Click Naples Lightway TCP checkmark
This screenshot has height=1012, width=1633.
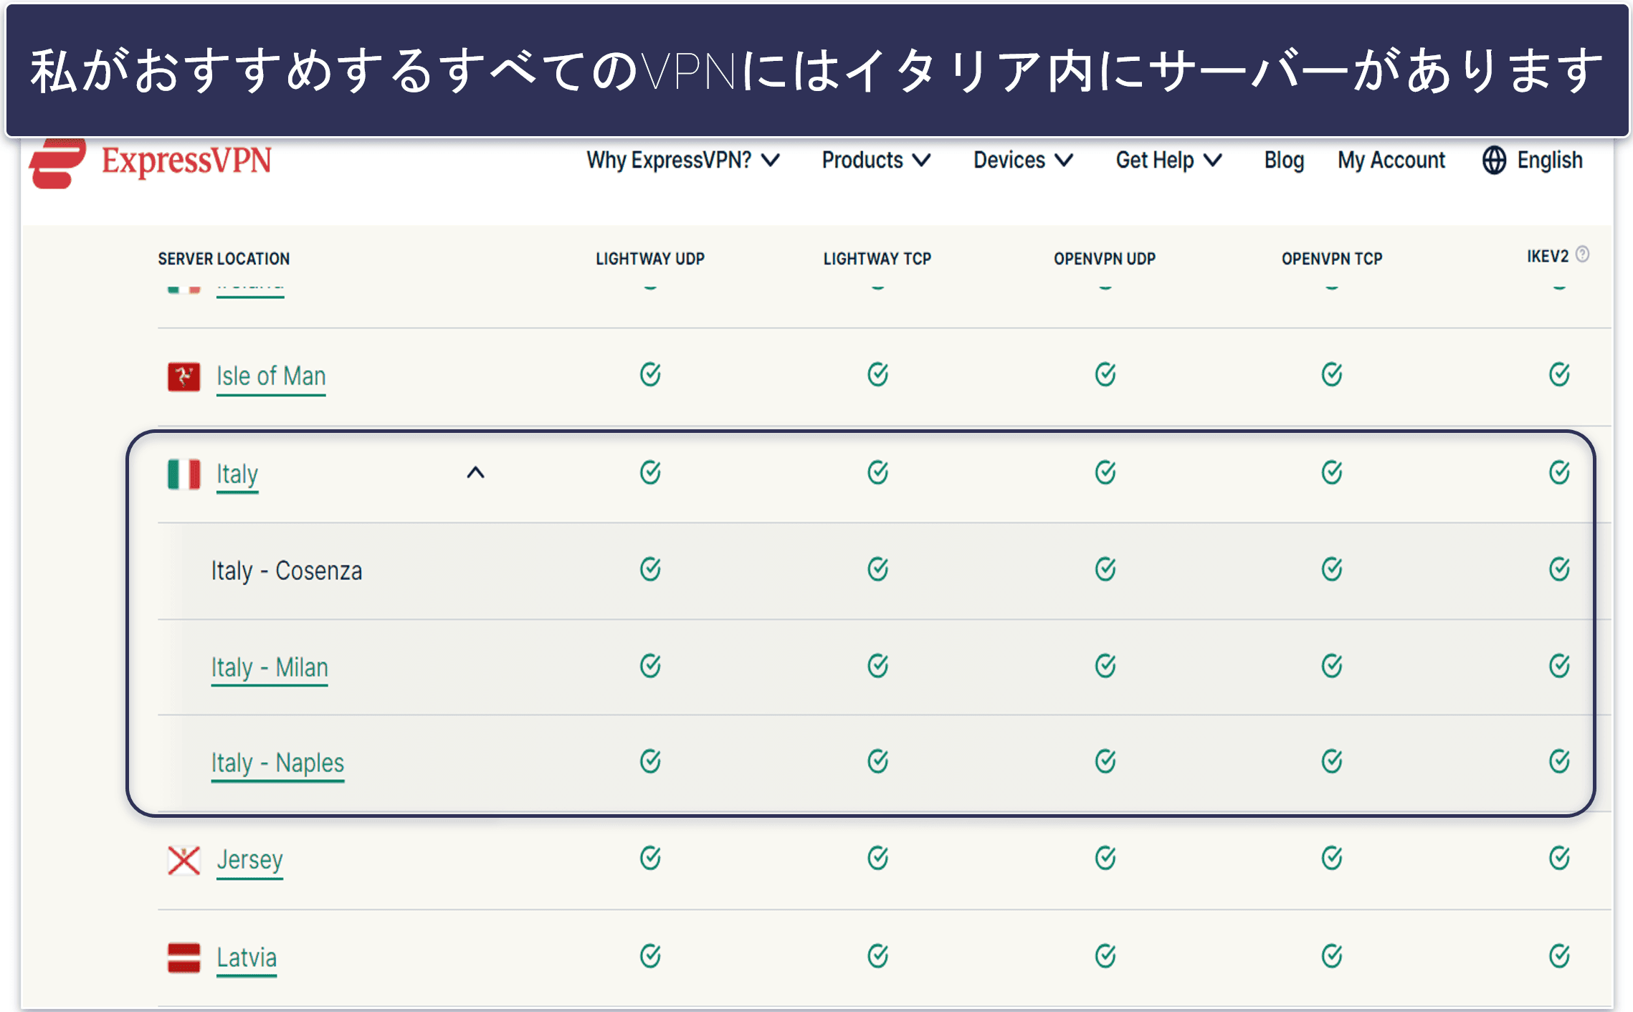[877, 761]
